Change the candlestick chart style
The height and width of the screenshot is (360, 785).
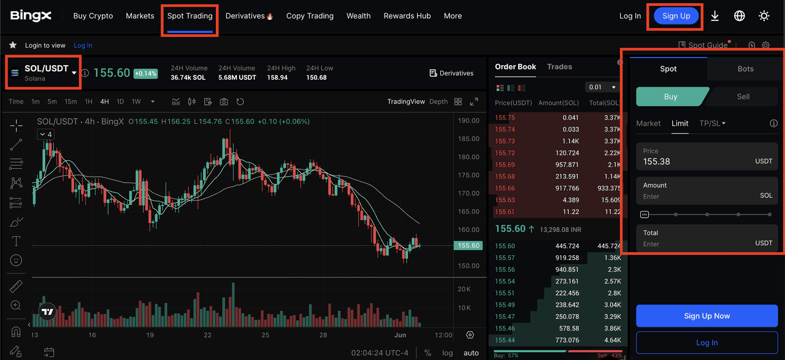(x=192, y=102)
